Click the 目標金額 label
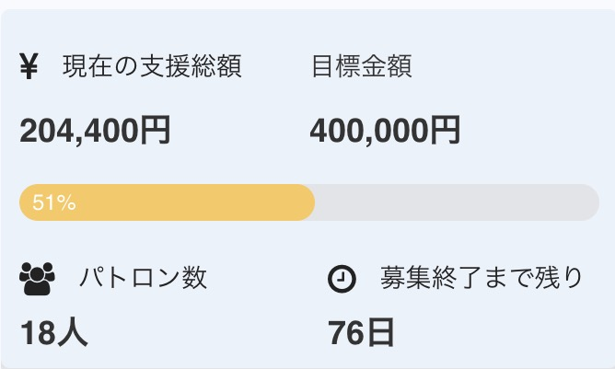 [x=361, y=67]
